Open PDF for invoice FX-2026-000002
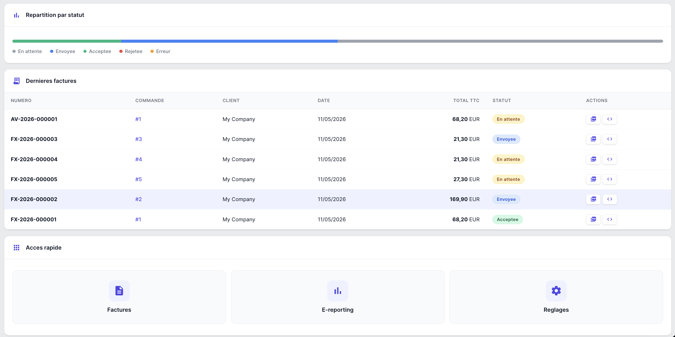The height and width of the screenshot is (337, 675). [593, 199]
